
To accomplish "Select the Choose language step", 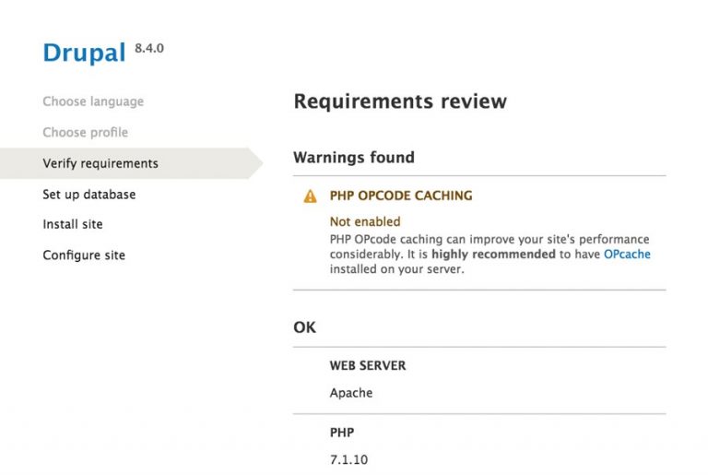I will point(93,101).
